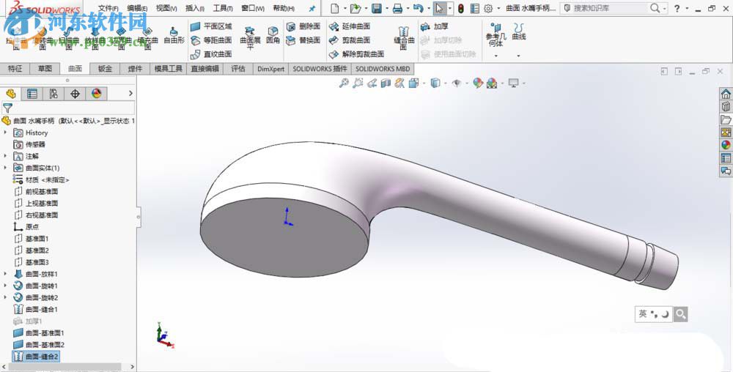Screen dimensions: 733x372
Task: Open the 缝合曲面 knit surface tool
Action: tap(404, 37)
